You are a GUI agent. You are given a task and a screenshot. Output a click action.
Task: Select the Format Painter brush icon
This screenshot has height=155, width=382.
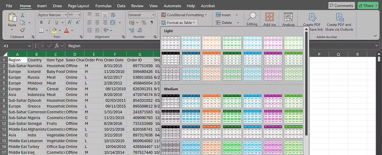[x=22, y=30]
